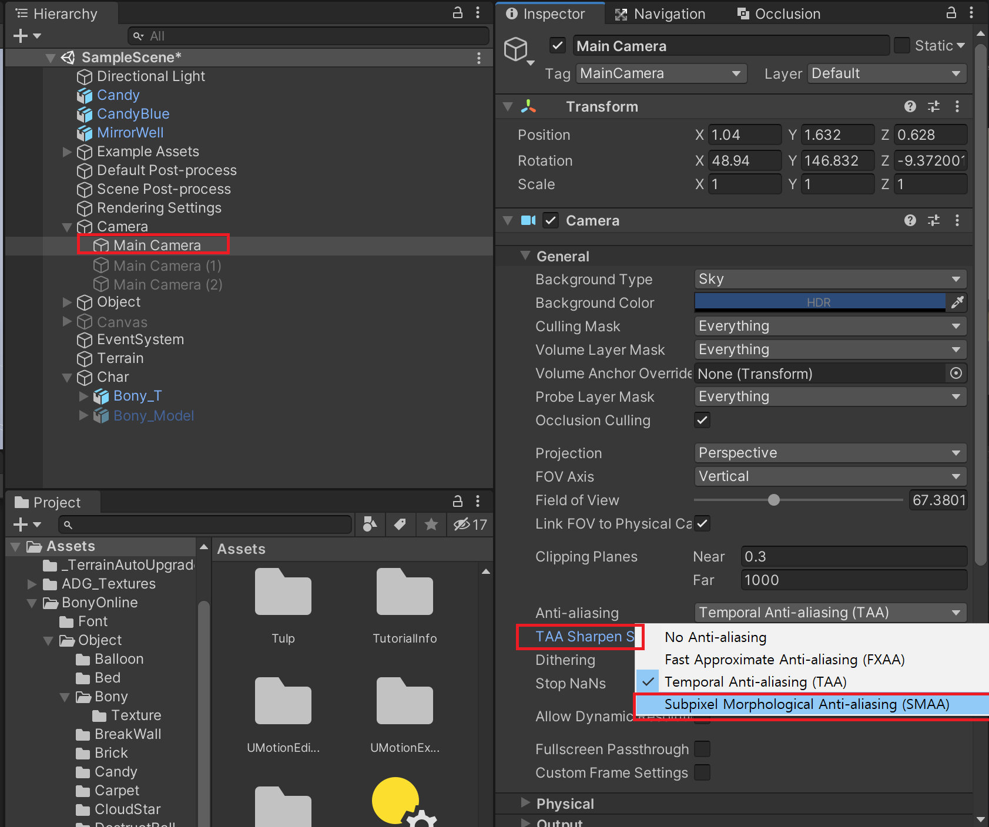
Task: Search by label in Project panel
Action: click(x=400, y=524)
